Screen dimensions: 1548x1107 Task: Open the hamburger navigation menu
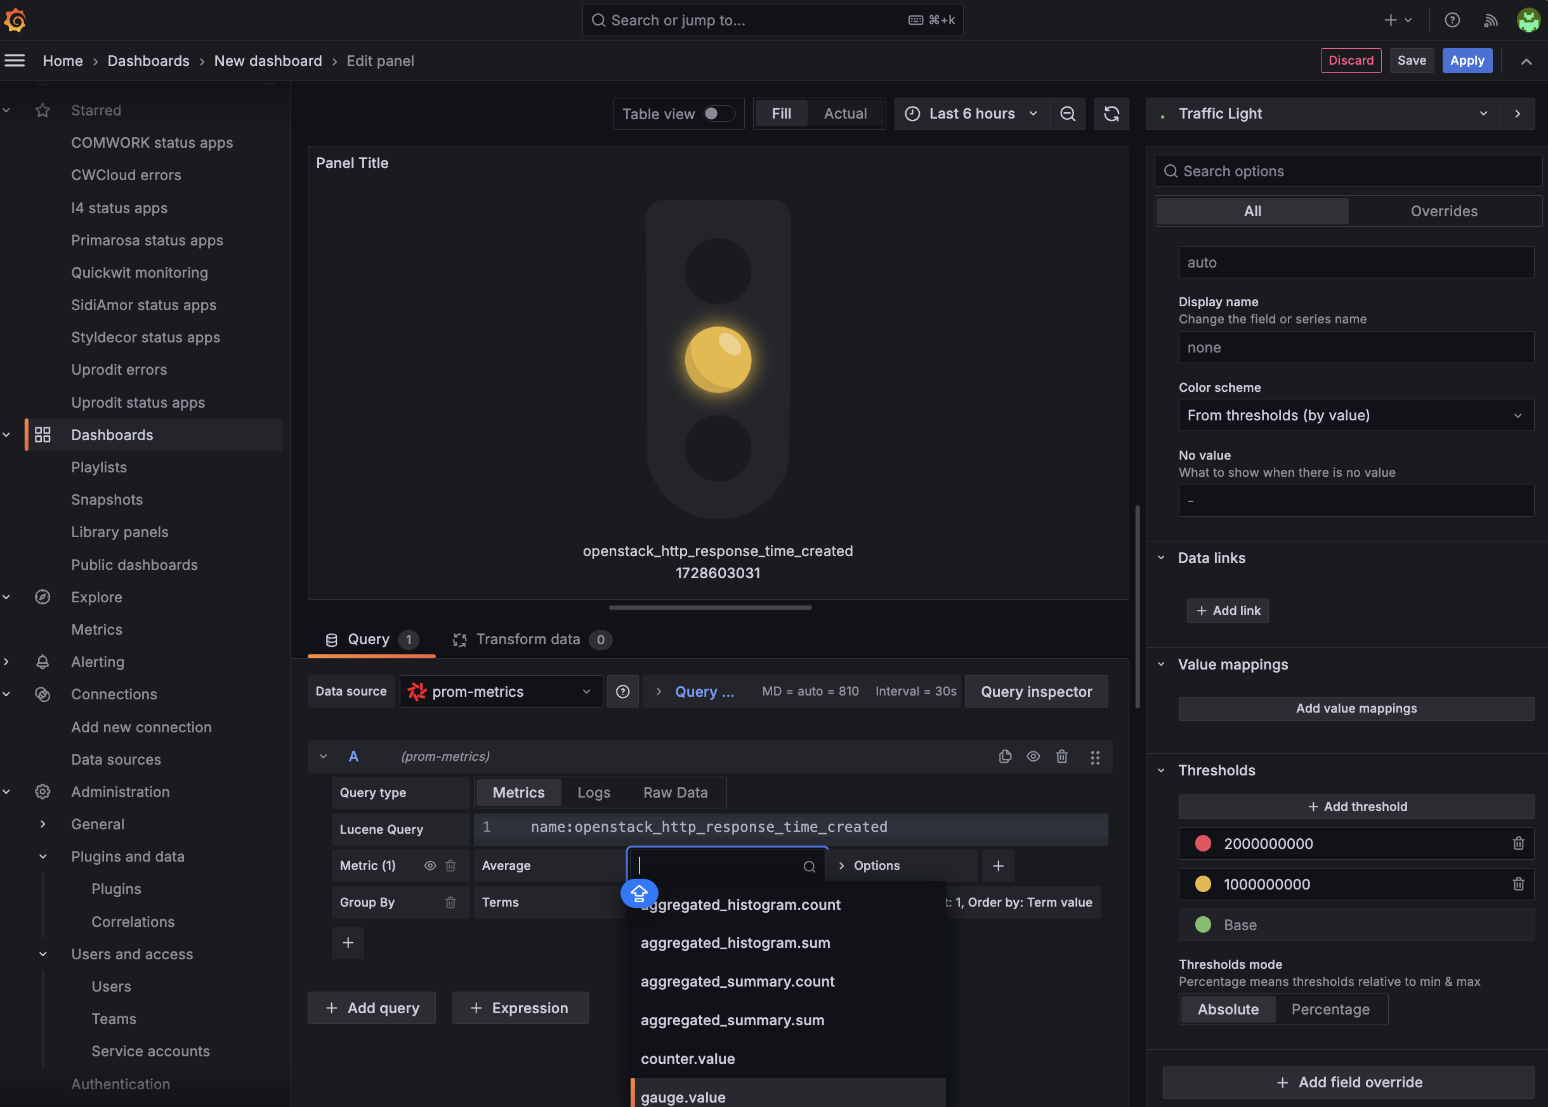coord(15,61)
